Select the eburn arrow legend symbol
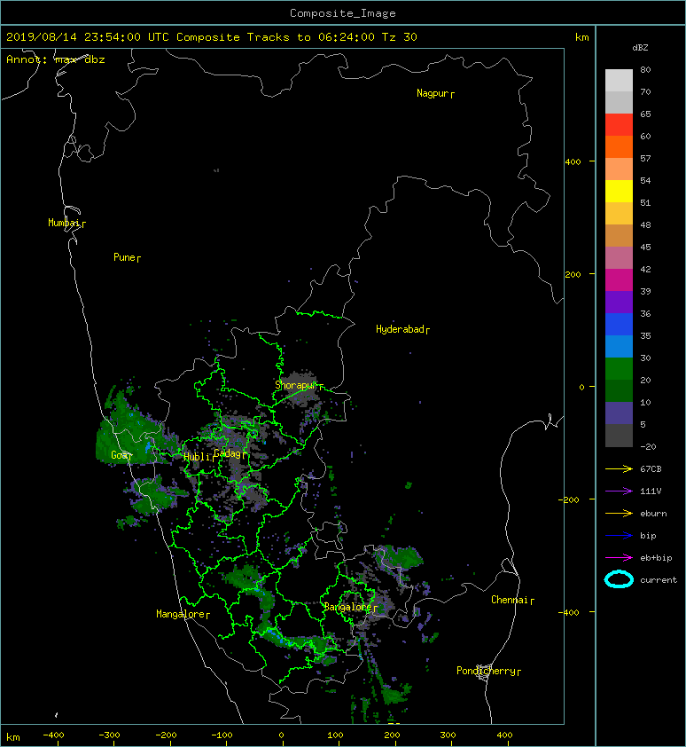 (x=619, y=513)
